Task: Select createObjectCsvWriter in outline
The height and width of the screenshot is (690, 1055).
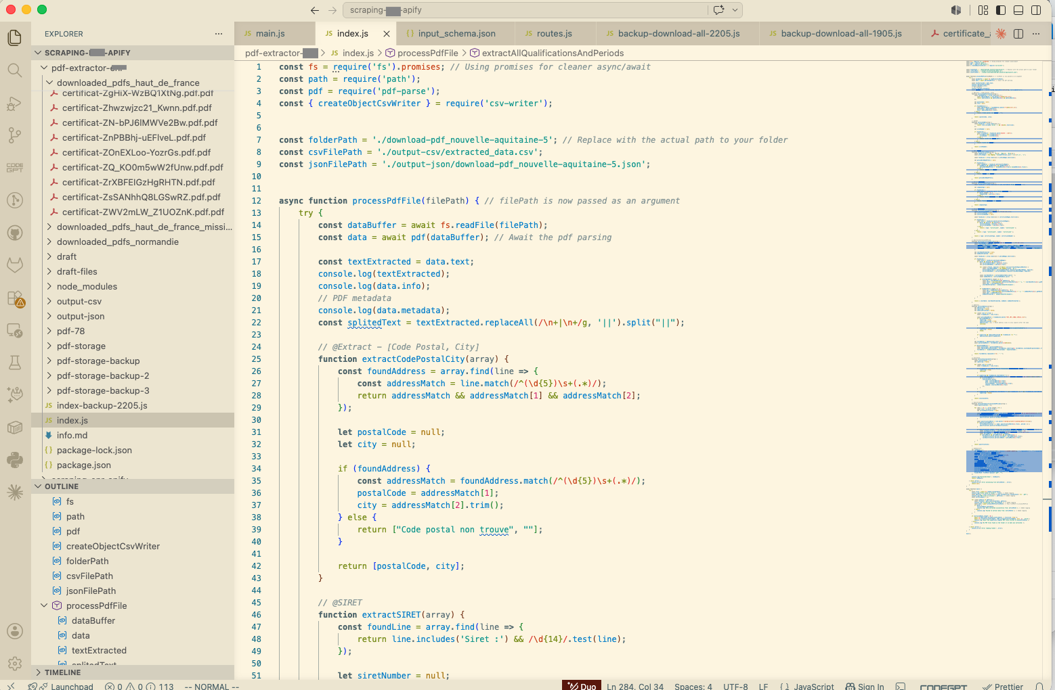Action: 133,546
